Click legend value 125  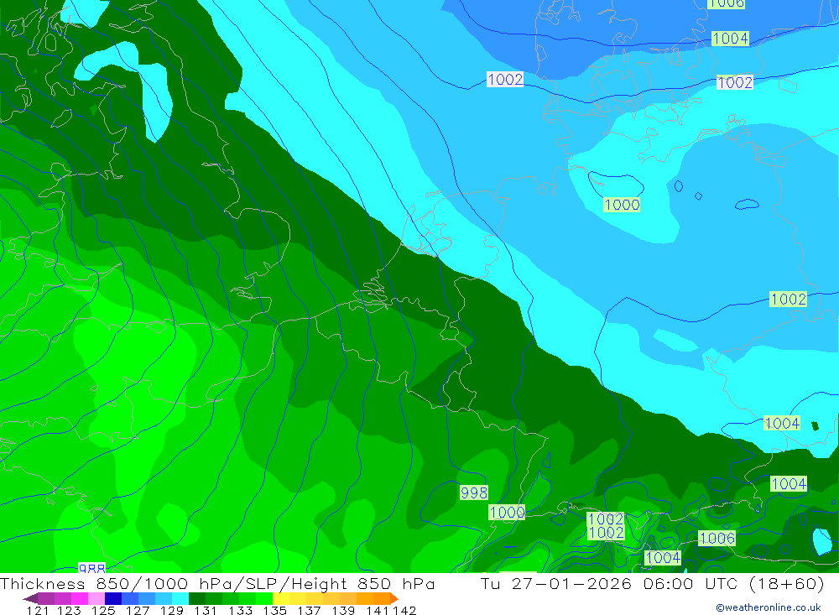(103, 610)
